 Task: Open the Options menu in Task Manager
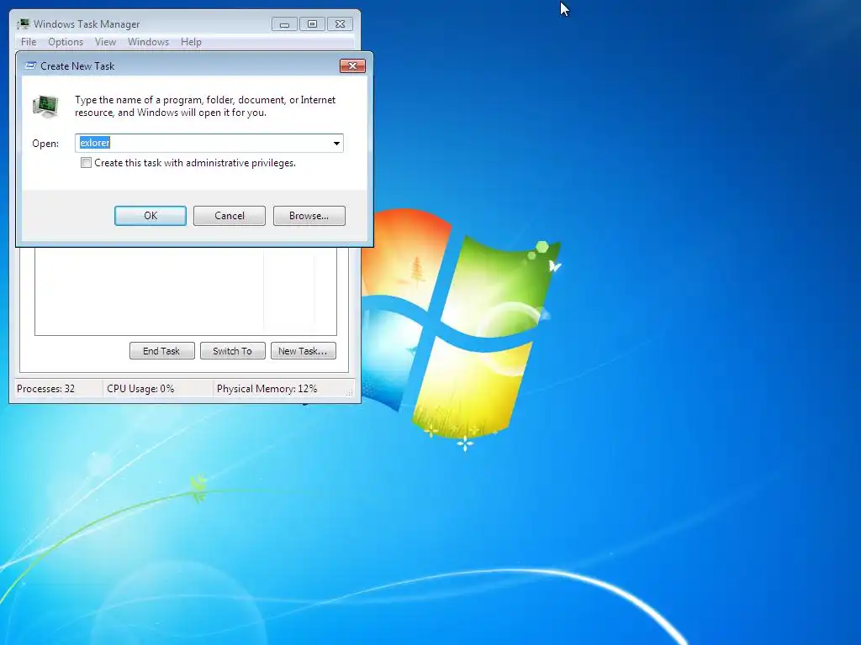[x=66, y=42]
